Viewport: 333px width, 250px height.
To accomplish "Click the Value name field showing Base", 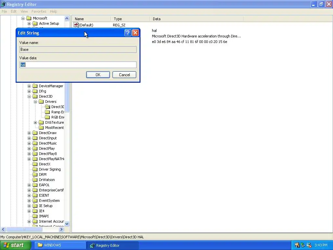I will pos(78,49).
